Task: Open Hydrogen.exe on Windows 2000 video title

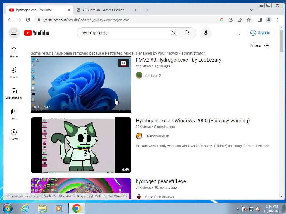Action: (x=193, y=121)
